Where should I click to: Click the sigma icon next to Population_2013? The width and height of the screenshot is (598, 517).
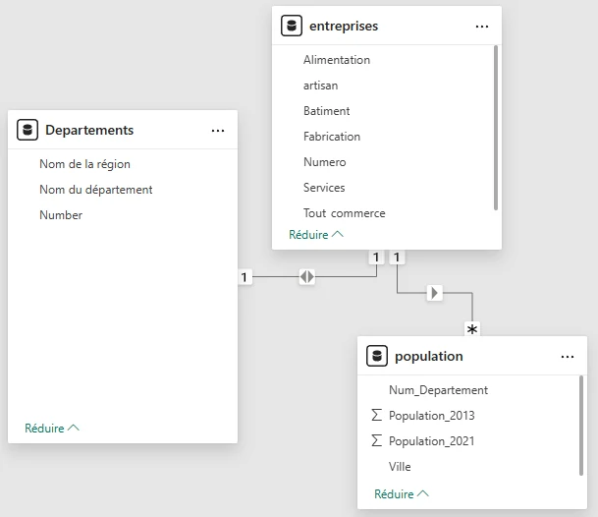coord(377,416)
